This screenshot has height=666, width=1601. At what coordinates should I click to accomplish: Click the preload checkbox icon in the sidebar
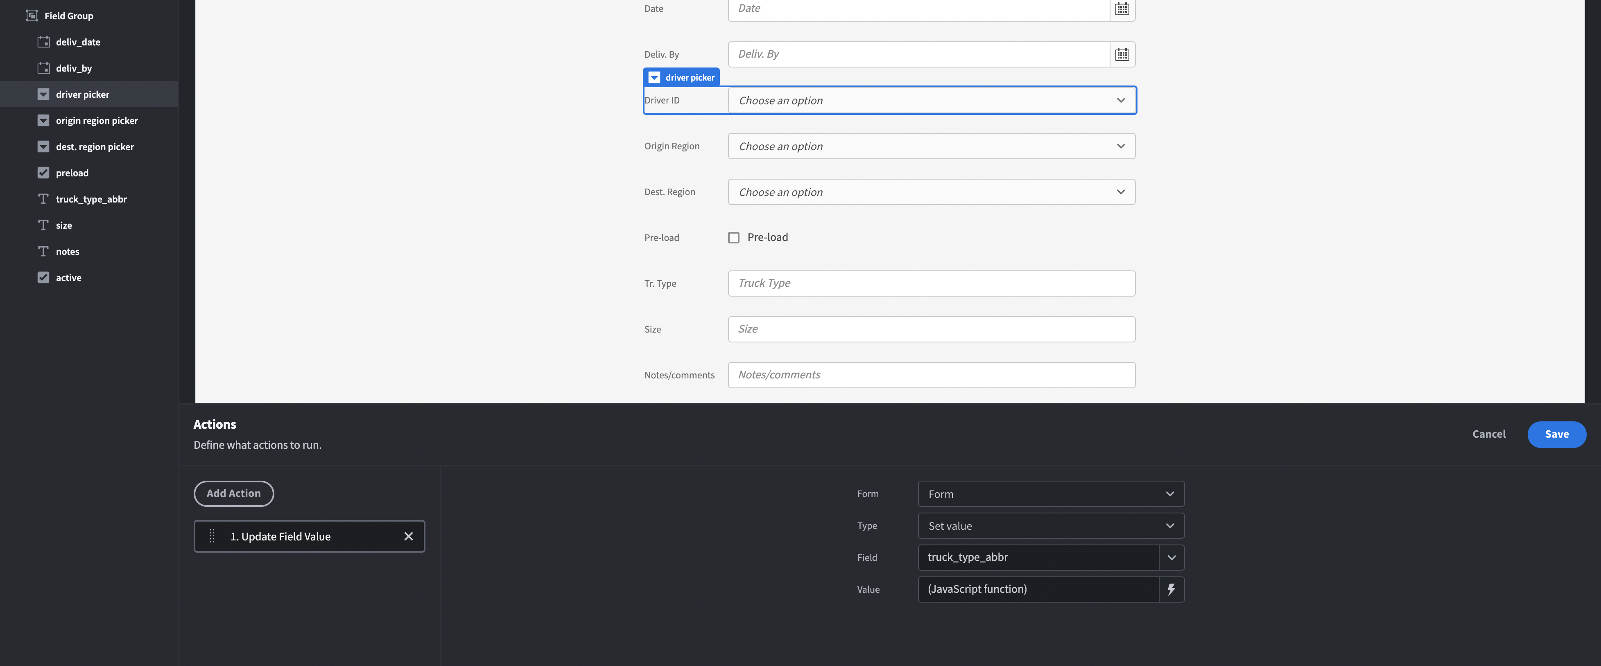tap(43, 173)
